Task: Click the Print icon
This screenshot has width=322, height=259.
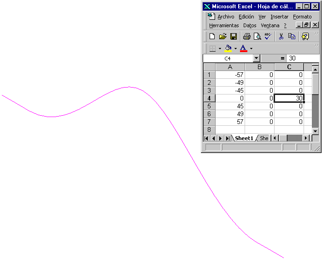Action: point(247,36)
